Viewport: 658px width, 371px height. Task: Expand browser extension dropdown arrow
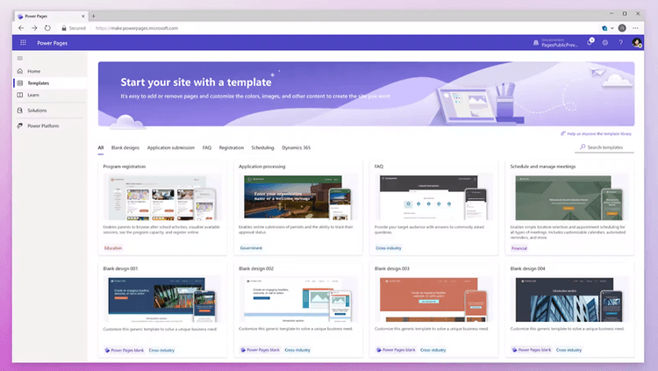[612, 28]
